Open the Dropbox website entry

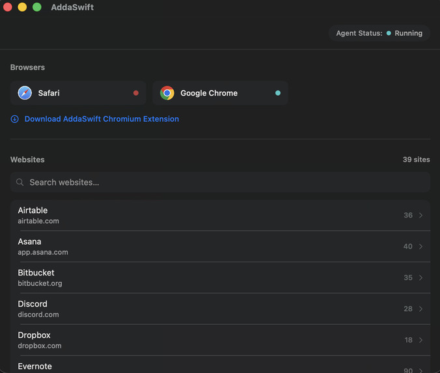(220, 340)
